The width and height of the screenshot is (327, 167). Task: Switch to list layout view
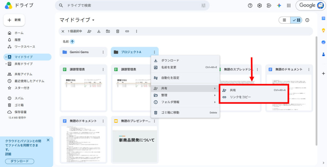(x=285, y=20)
